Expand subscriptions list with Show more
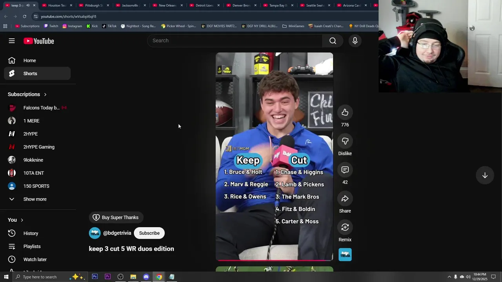The image size is (502, 282). [37, 199]
